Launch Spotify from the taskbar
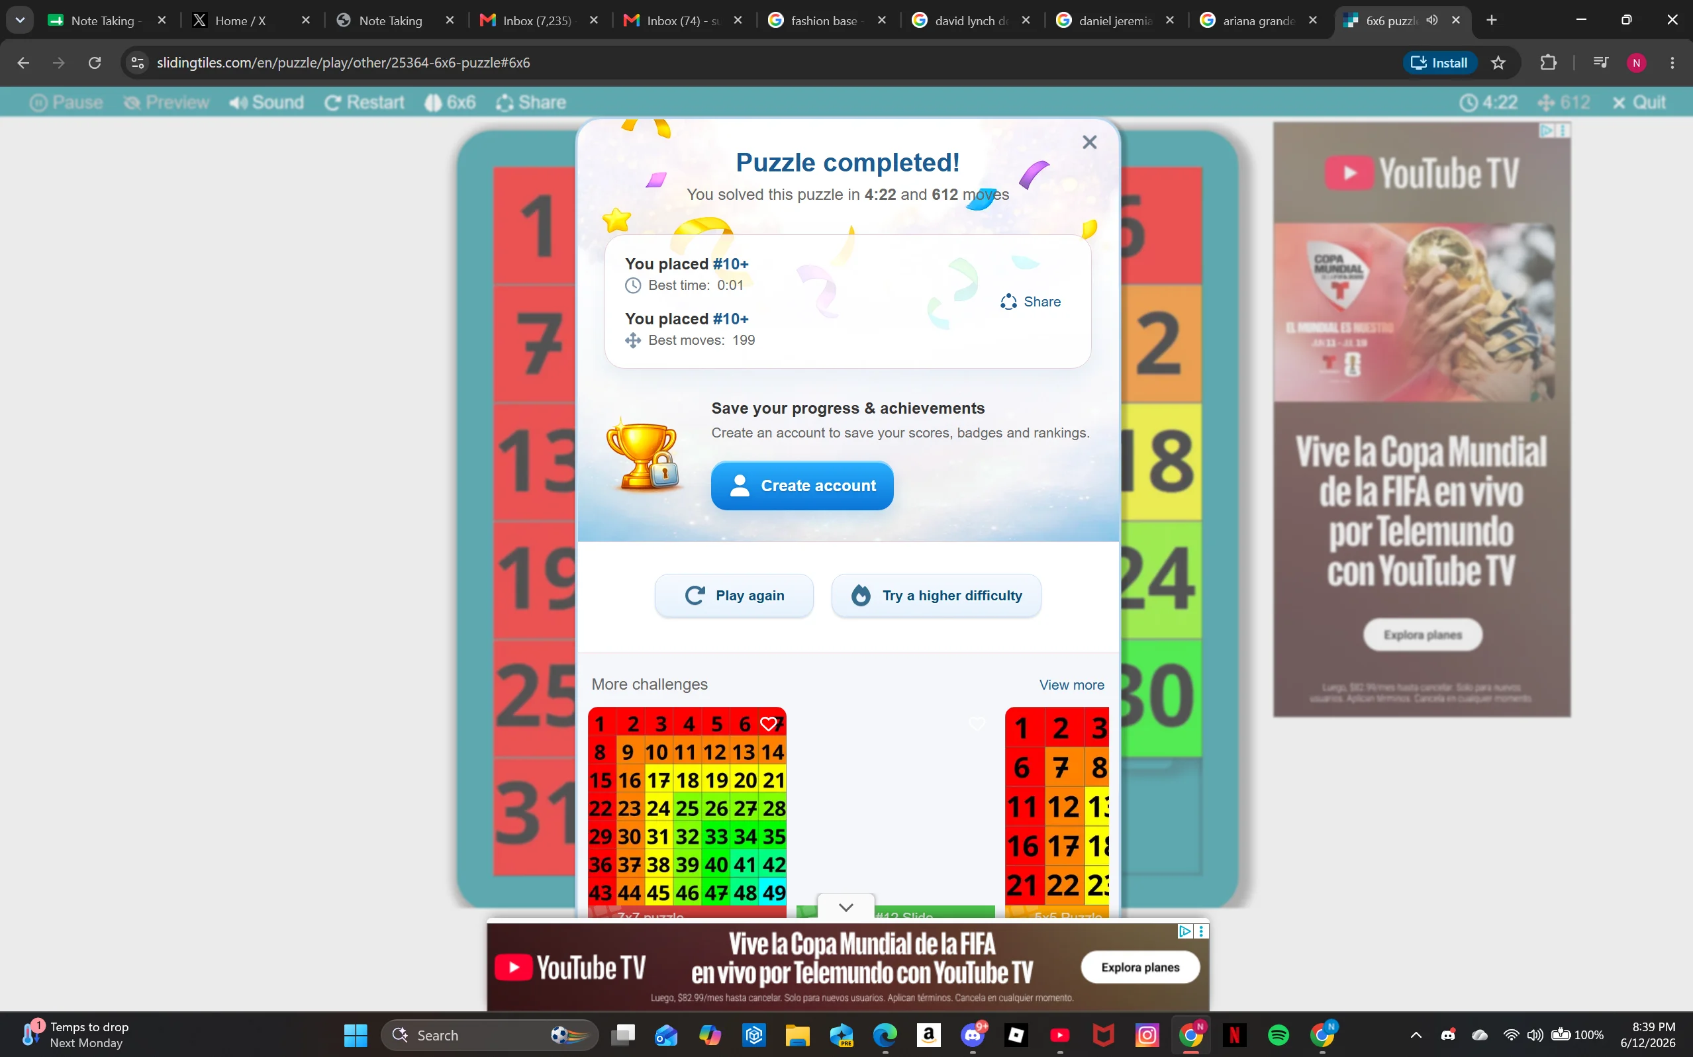Screen dimensions: 1693x1057 point(1279,1035)
